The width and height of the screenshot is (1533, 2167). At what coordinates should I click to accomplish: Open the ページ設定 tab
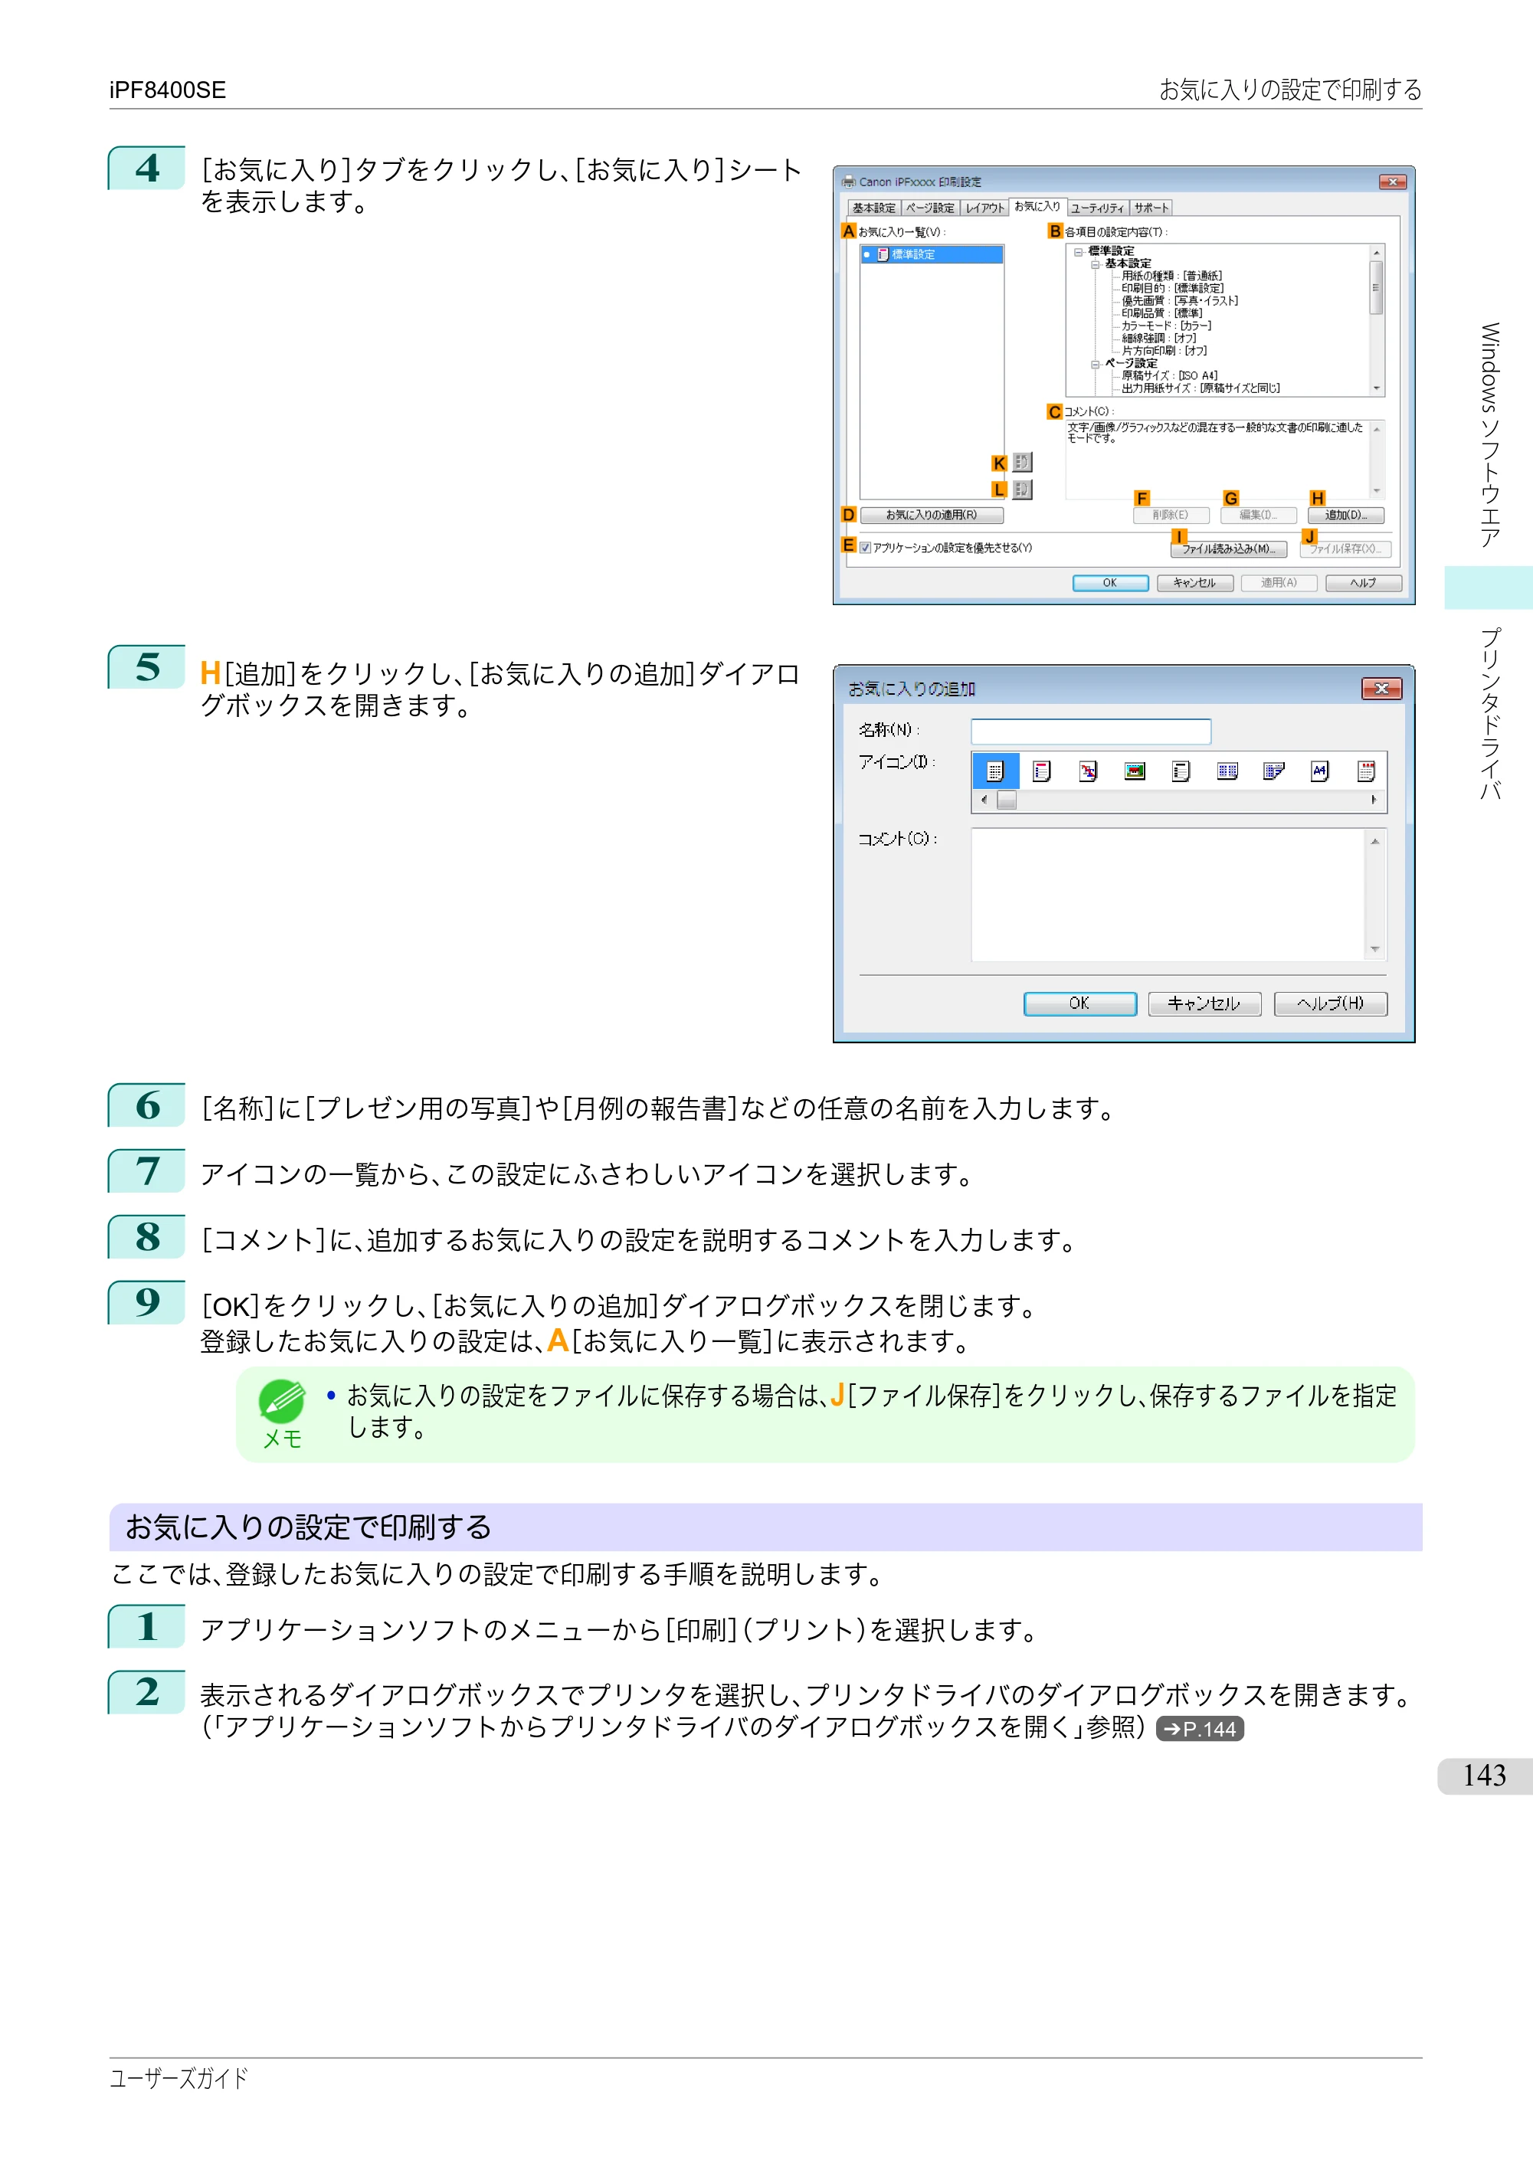(931, 208)
